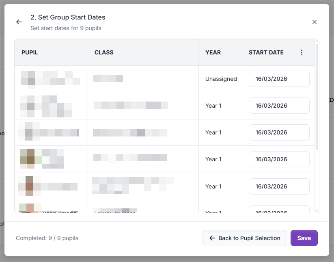The width and height of the screenshot is (334, 262).
Task: Click the first pupil's name cell
Action: (x=50, y=78)
